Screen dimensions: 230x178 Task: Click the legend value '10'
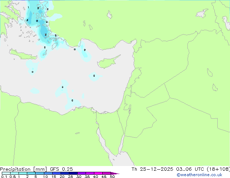45,177
